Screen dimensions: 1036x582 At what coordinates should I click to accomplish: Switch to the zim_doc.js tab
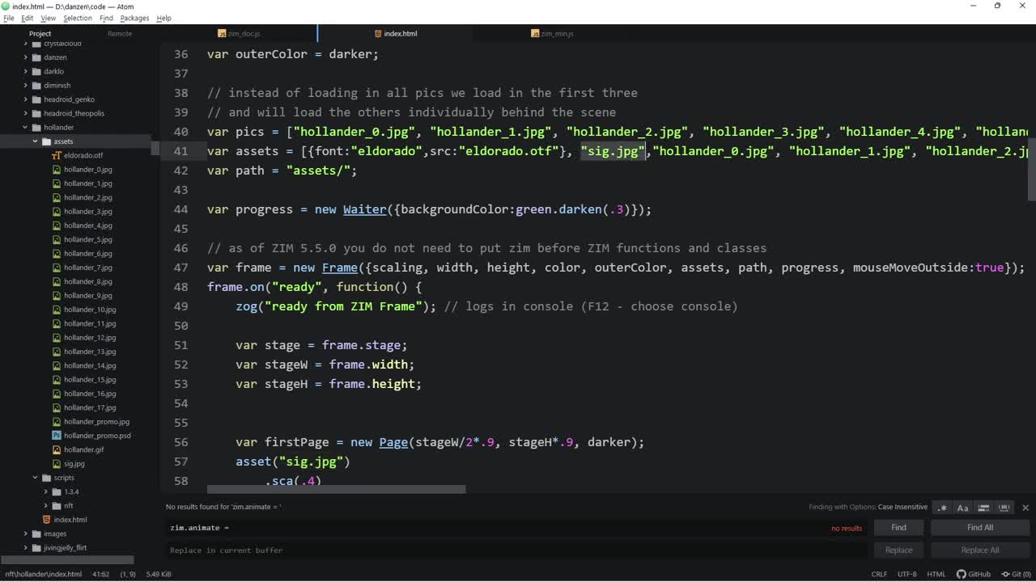240,34
